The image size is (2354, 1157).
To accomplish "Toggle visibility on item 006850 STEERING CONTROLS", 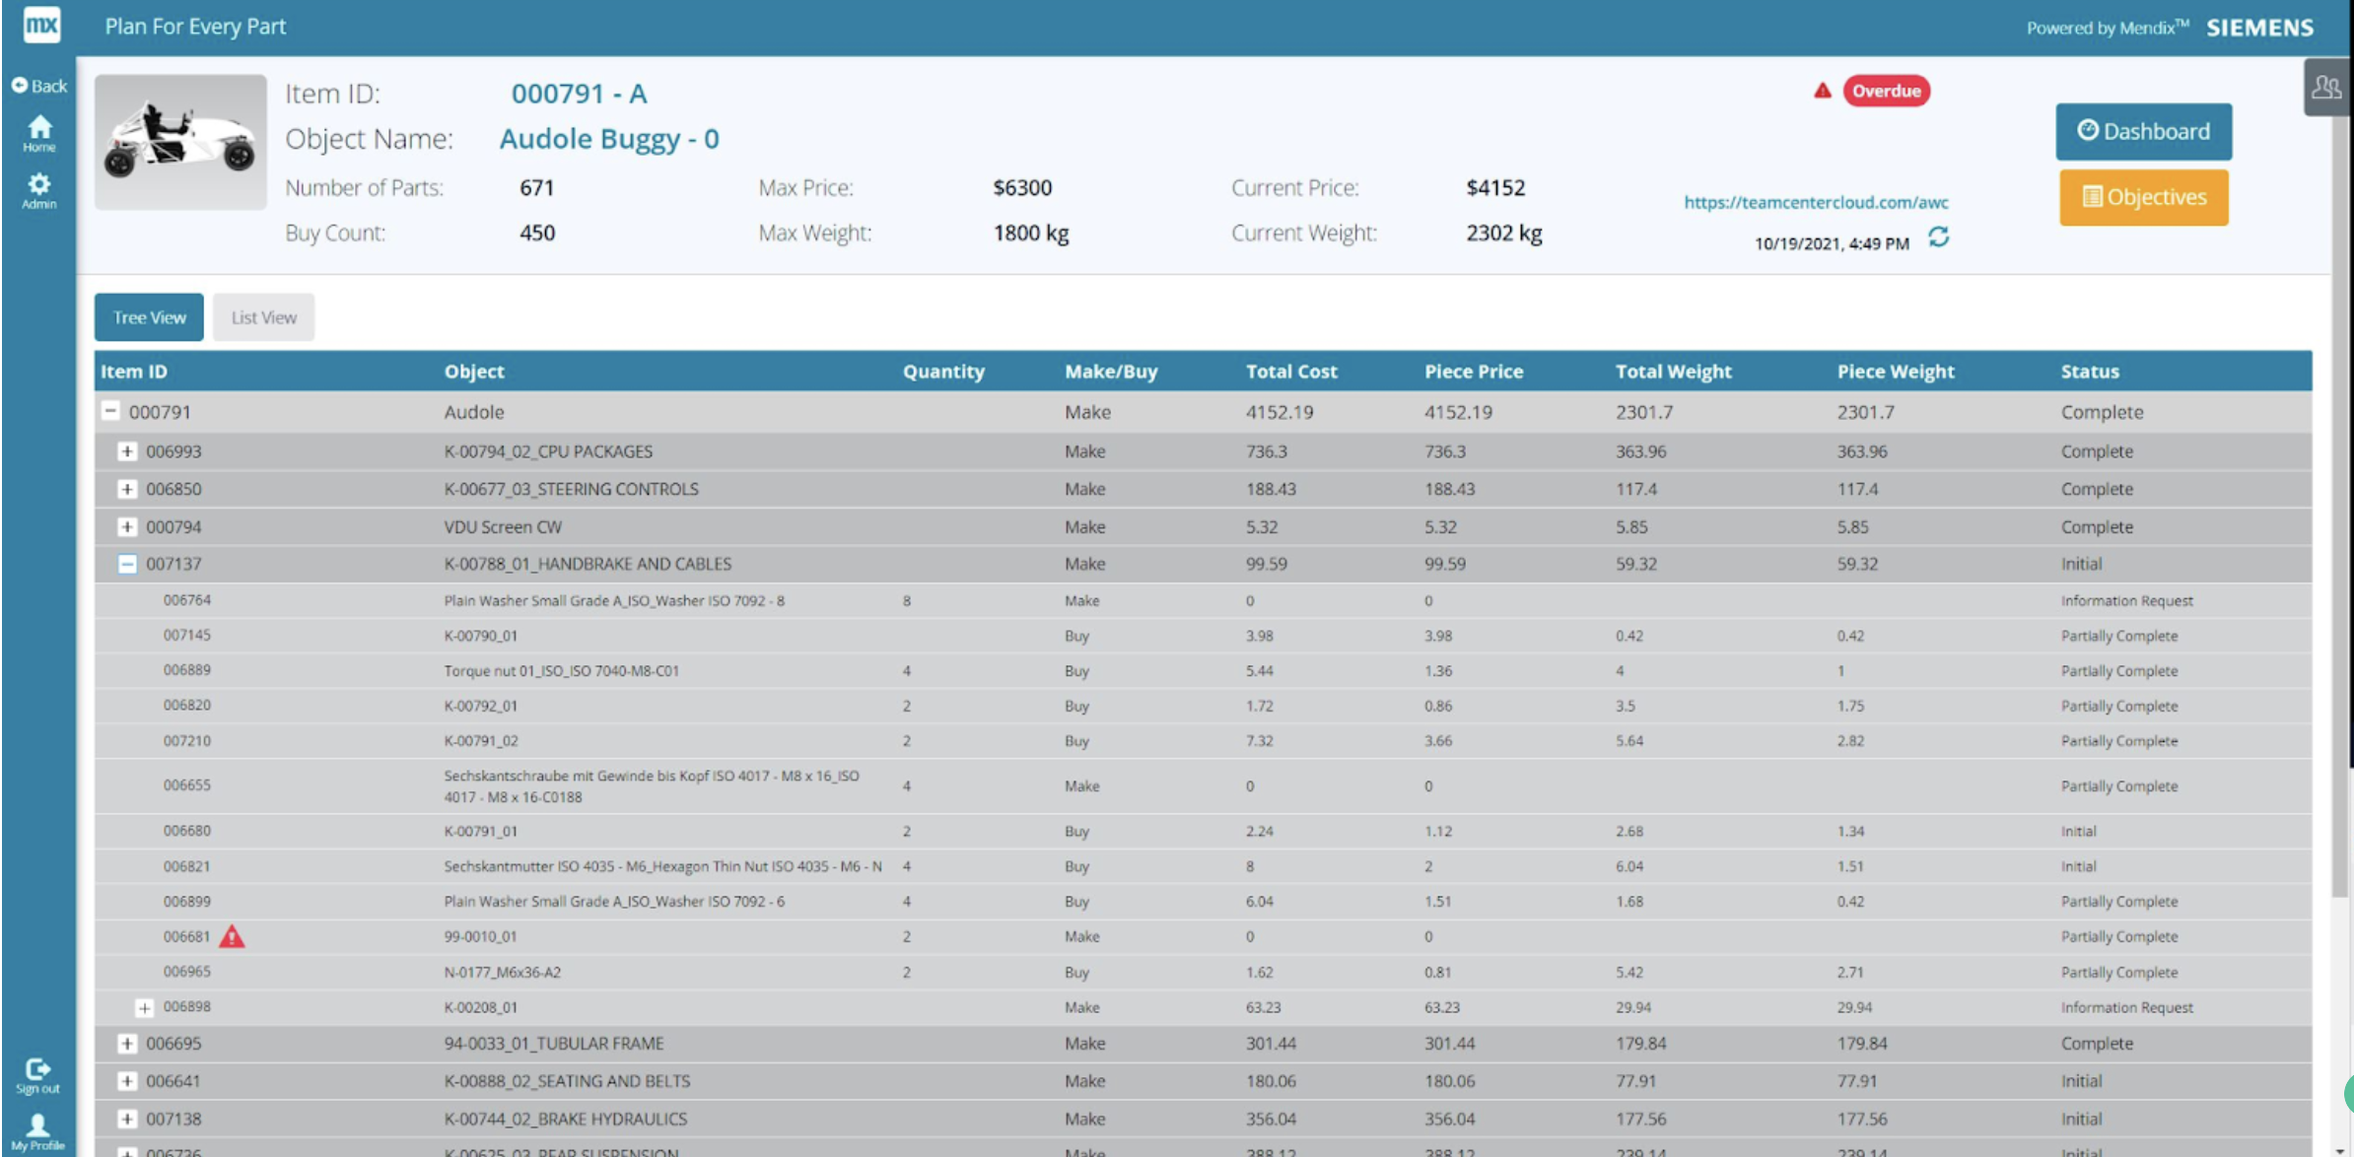I will point(127,488).
